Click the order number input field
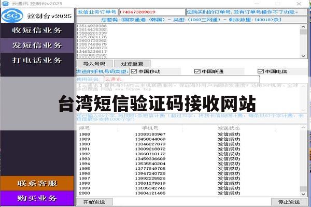The image size is (311, 207). 152,12
